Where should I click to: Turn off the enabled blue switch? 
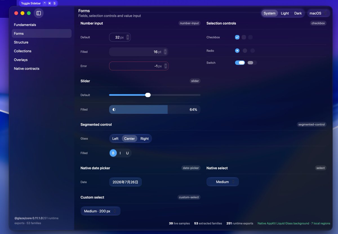coord(240,63)
